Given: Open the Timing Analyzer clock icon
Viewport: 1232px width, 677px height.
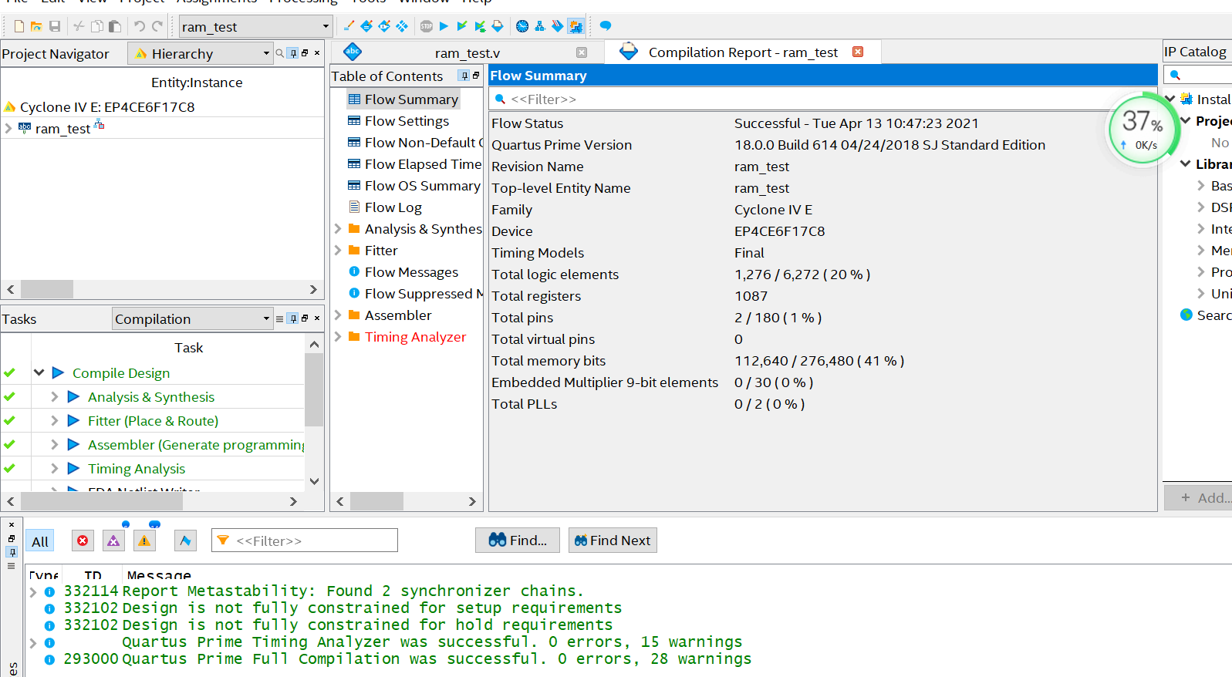Looking at the screenshot, I should 522,26.
